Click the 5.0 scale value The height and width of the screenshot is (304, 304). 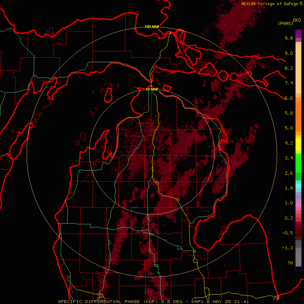(289, 128)
